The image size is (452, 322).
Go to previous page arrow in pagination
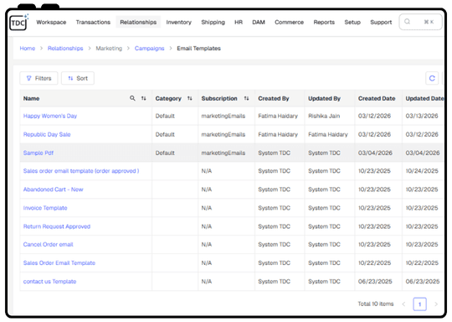click(x=403, y=304)
